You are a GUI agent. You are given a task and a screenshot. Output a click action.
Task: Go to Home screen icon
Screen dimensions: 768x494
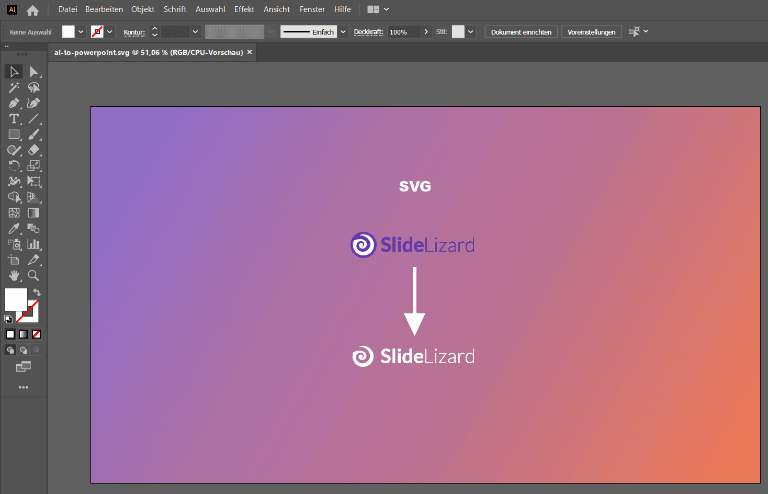(32, 10)
